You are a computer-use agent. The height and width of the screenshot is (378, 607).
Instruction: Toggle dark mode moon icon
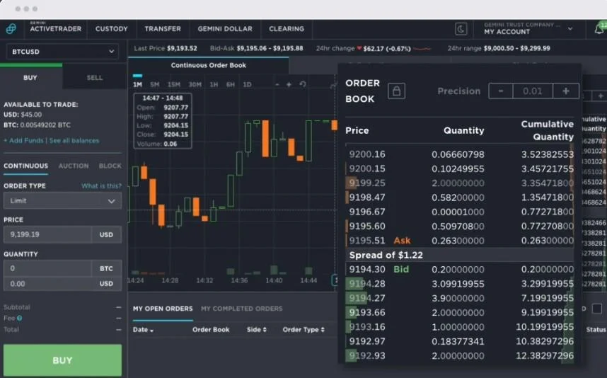click(x=461, y=29)
